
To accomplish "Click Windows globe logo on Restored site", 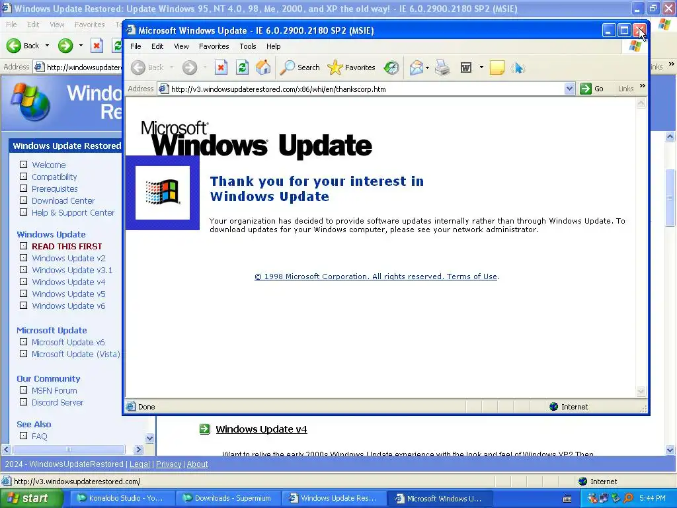I will tap(31, 103).
